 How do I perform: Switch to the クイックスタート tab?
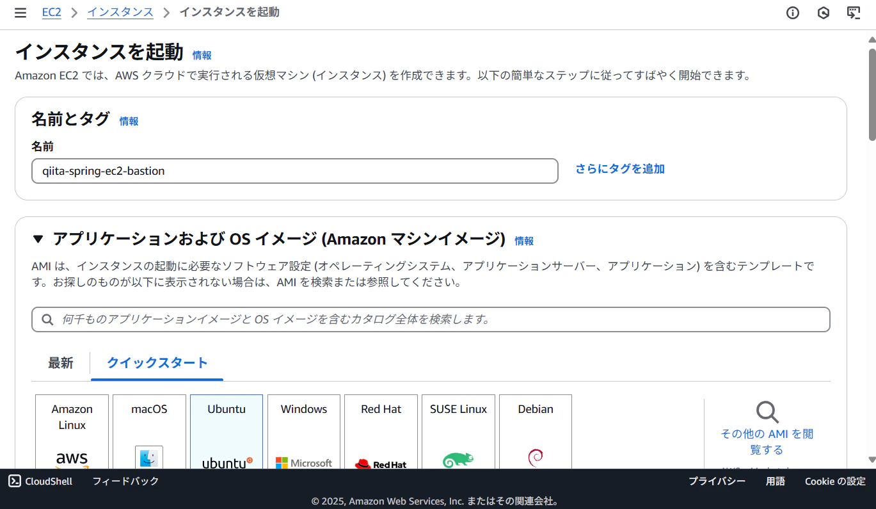(157, 363)
